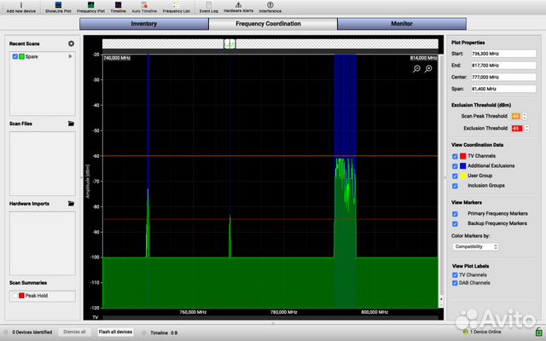Click the End frequency field
546x341 pixels.
pos(503,66)
